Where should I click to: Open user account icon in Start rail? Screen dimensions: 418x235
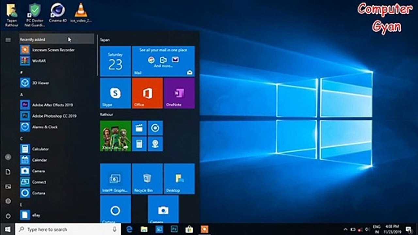(x=8, y=157)
